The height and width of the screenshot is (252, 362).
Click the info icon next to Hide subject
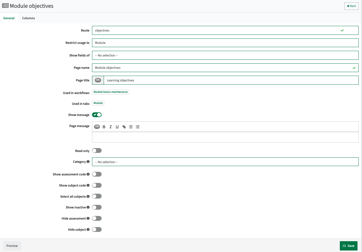coord(88,229)
